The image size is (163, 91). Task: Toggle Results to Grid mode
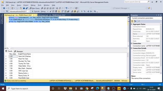click(75, 11)
